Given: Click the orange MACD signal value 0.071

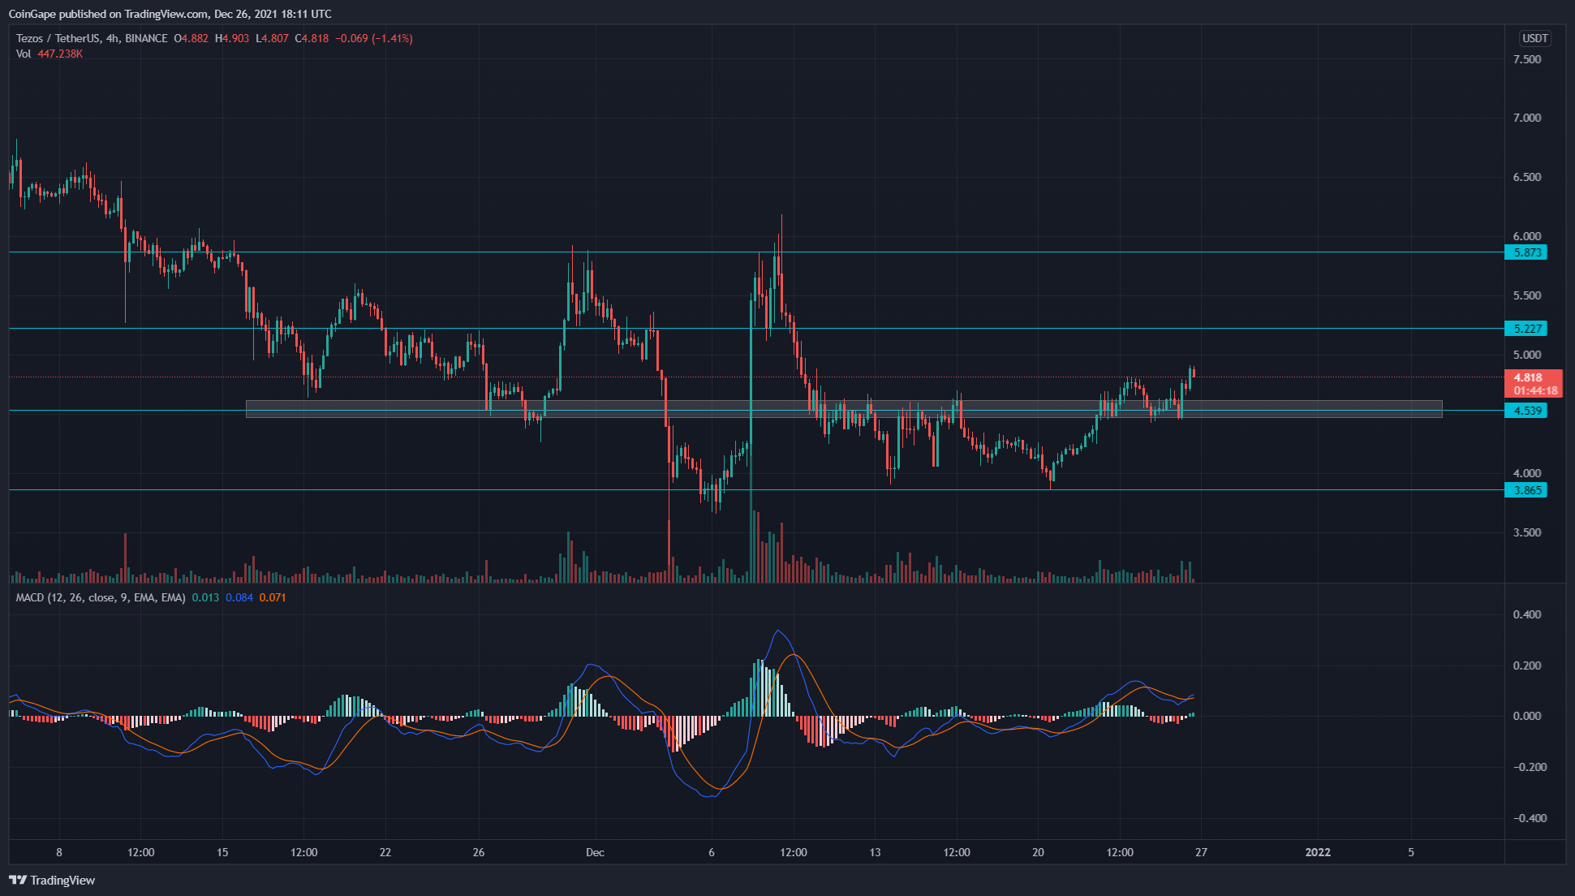Looking at the screenshot, I should [273, 597].
